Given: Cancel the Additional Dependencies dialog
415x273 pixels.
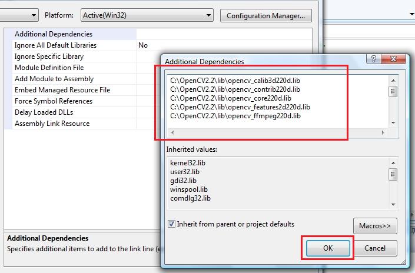Looking at the screenshot, I should coord(375,248).
